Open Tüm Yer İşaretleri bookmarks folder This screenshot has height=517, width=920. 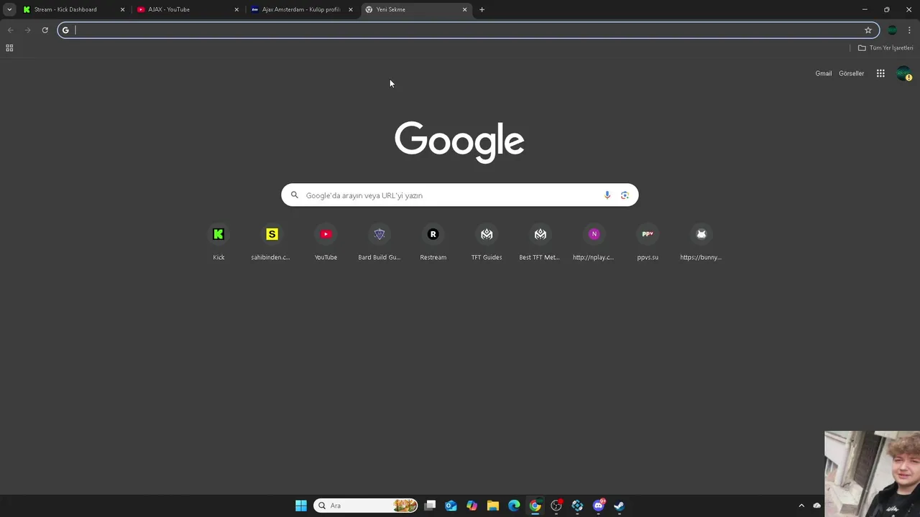885,48
